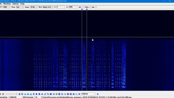
Task: Click the blue diagonal cross X icon
Action: 54,94
